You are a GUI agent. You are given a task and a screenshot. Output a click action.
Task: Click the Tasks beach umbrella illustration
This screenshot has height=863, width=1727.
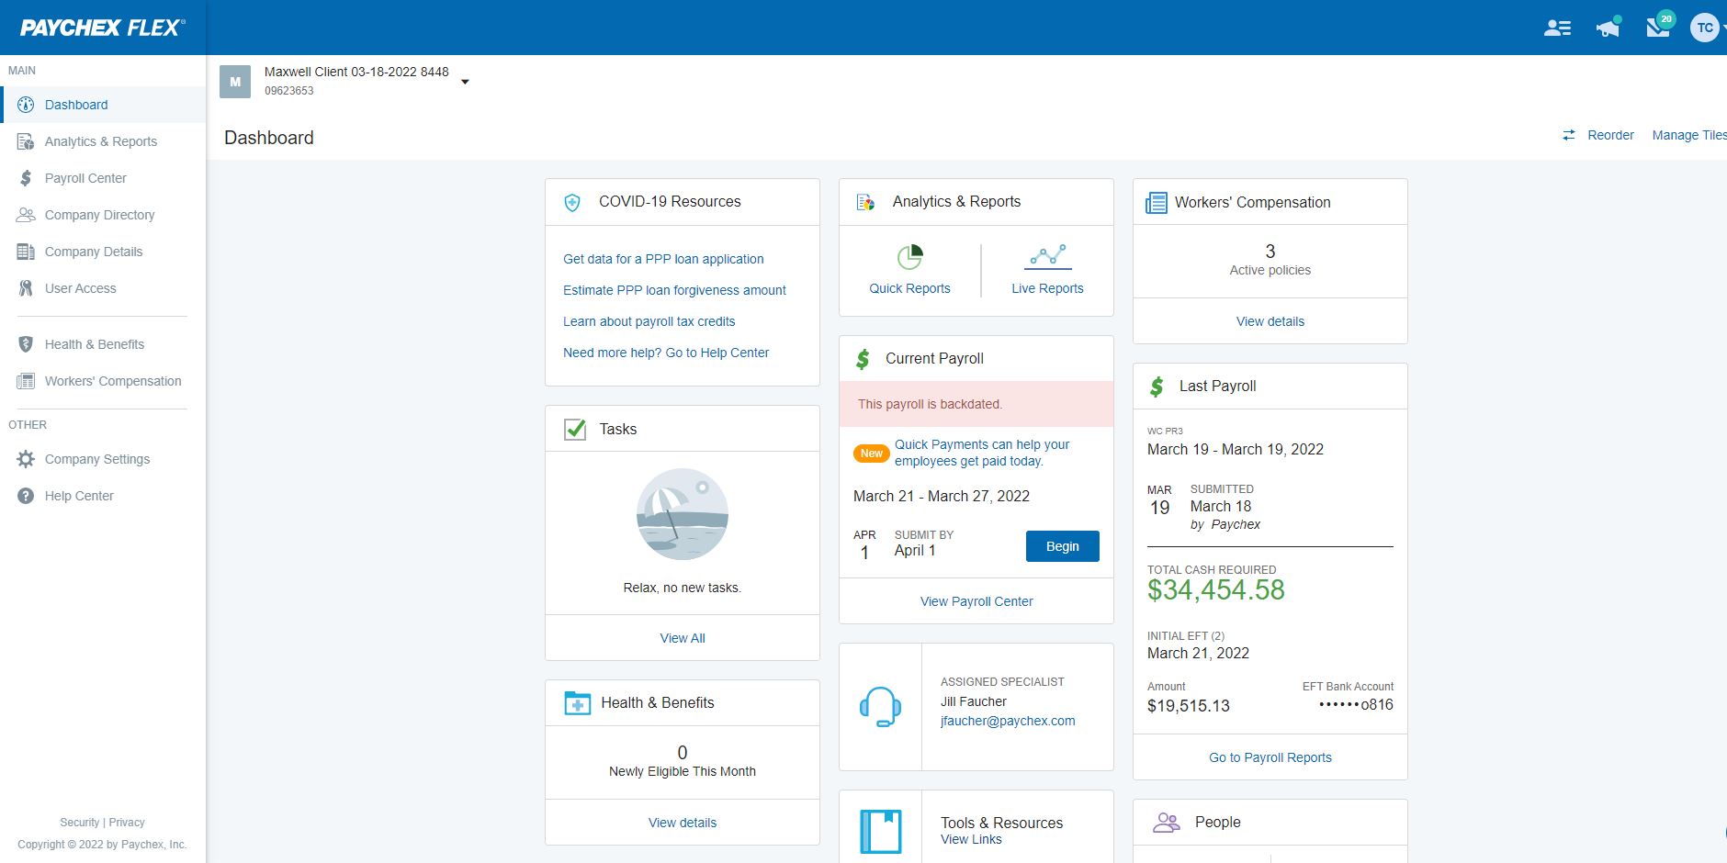(683, 514)
